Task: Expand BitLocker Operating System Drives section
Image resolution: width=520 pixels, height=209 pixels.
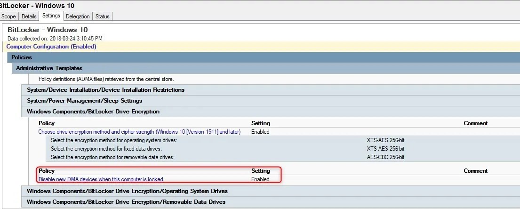Action: click(271, 191)
